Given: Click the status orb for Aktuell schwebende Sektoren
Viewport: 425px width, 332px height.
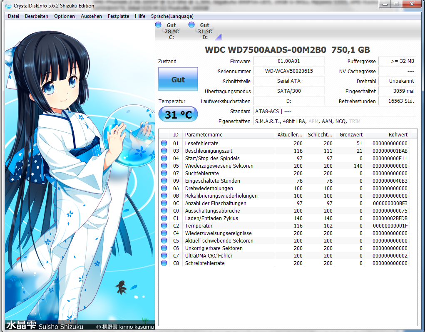Looking at the screenshot, I should pyautogui.click(x=164, y=240).
